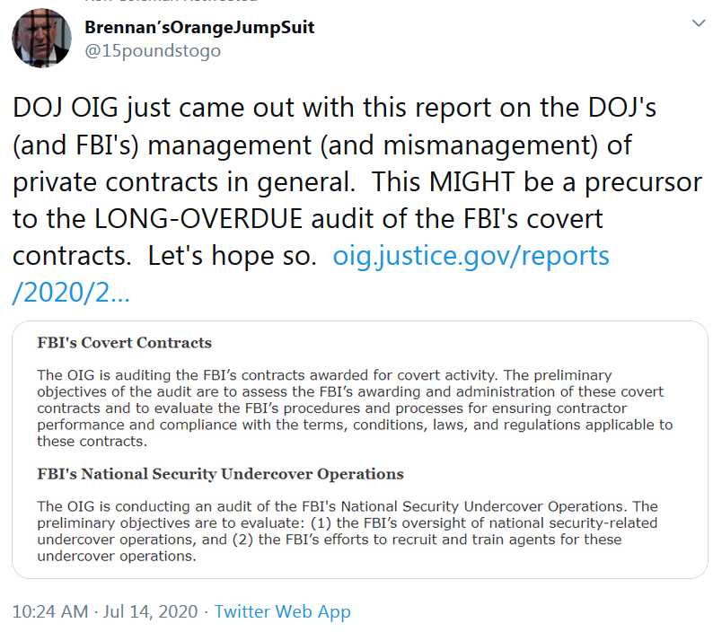
Task: Click the covert contracts audit paragraph
Action: tap(355, 408)
